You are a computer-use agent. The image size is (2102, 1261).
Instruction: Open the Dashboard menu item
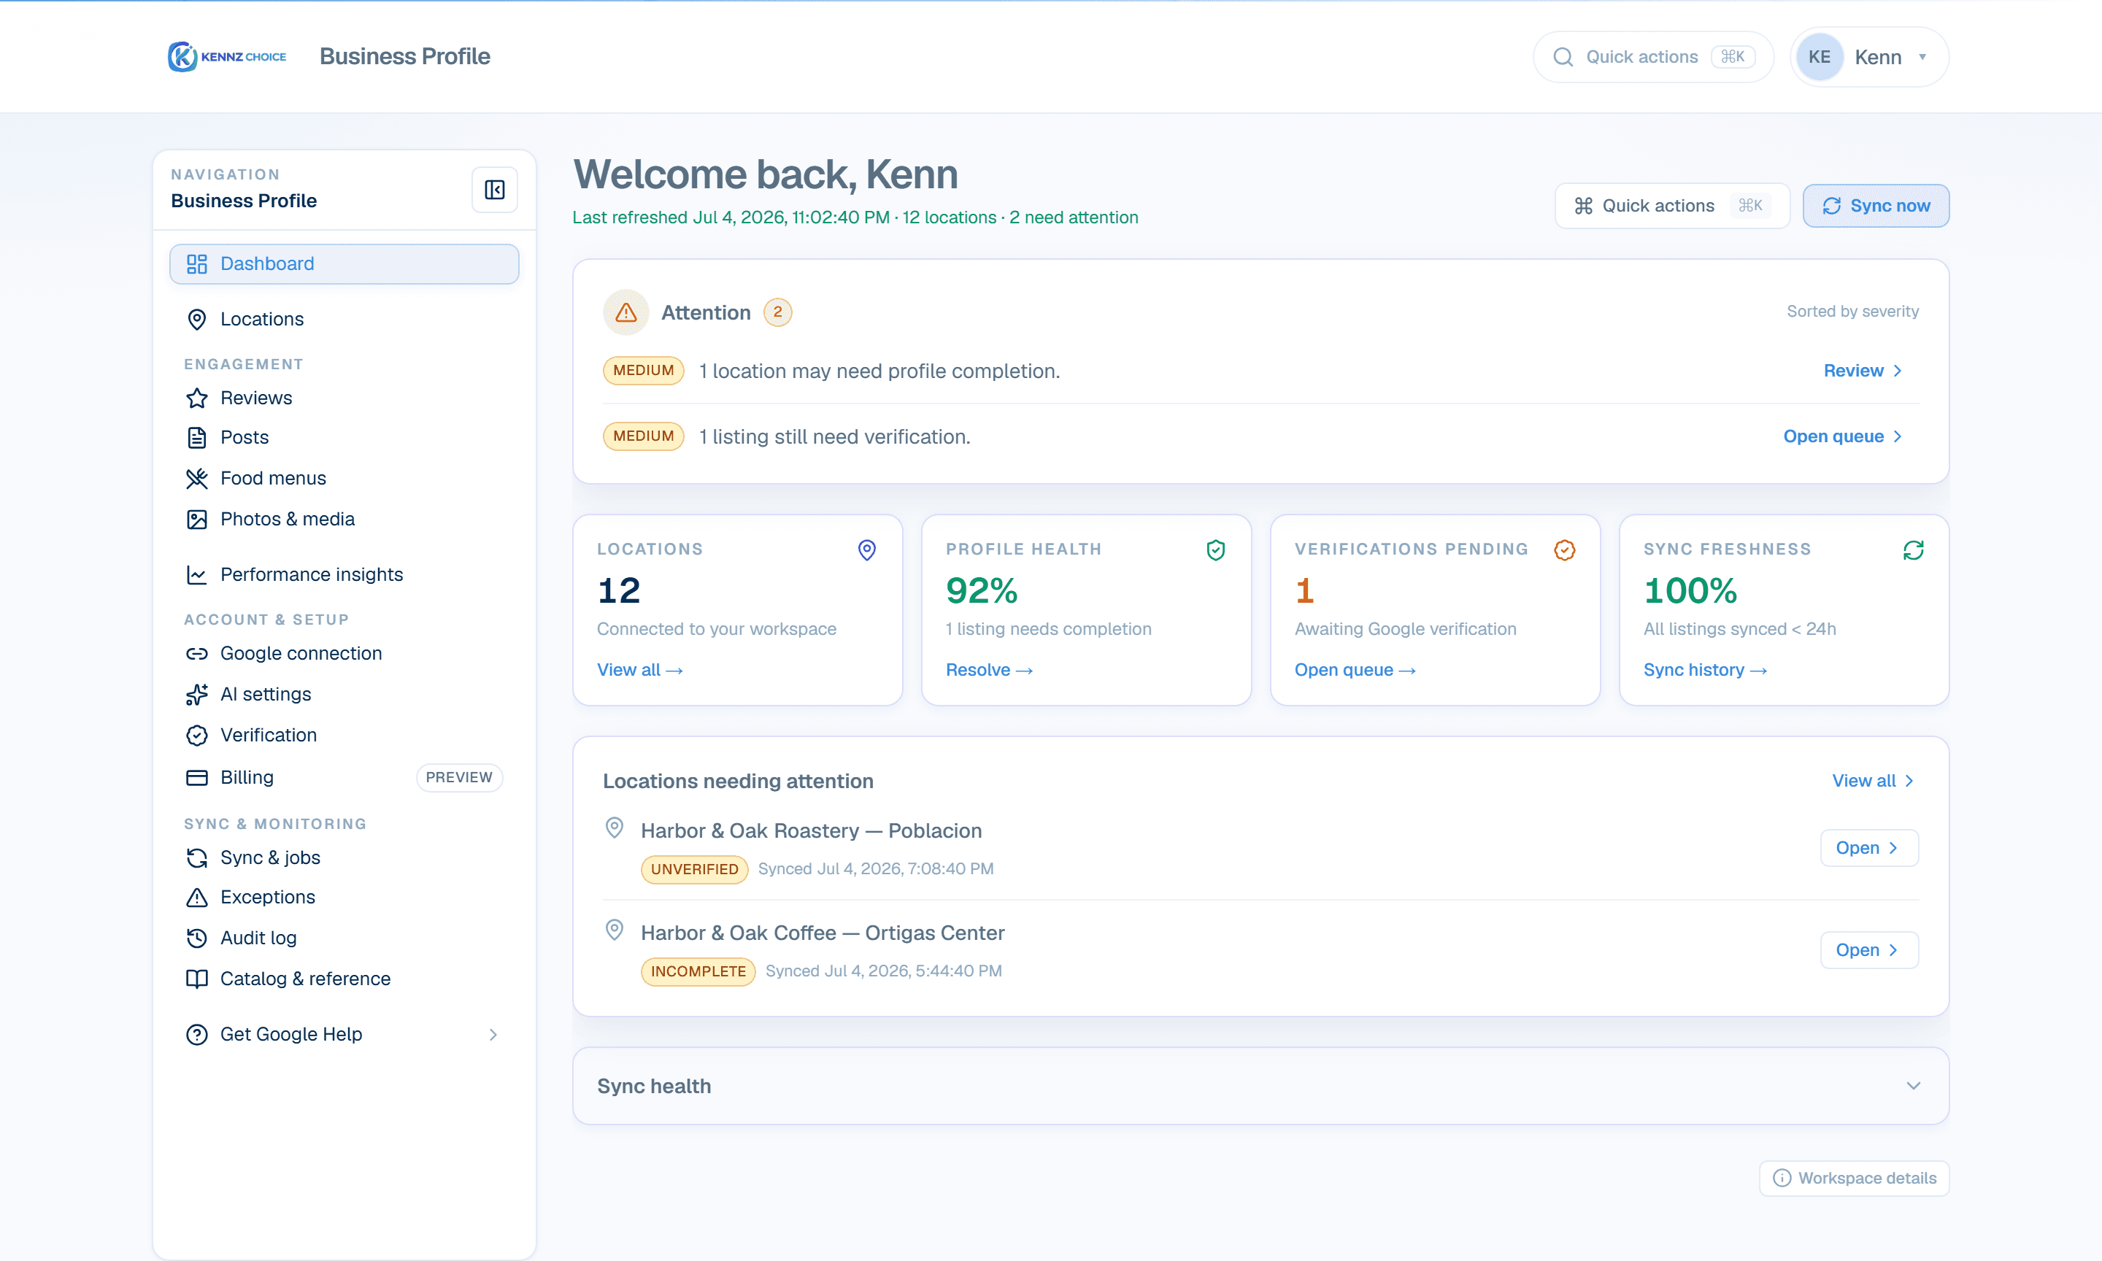344,264
